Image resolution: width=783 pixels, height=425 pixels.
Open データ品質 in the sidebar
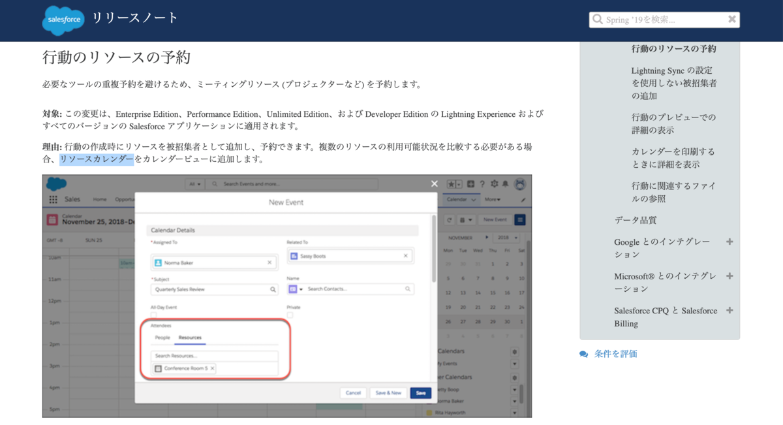(x=635, y=220)
